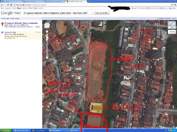Click the ad icon beside sponsored link
The height and width of the screenshot is (132, 177).
pyautogui.click(x=2, y=32)
